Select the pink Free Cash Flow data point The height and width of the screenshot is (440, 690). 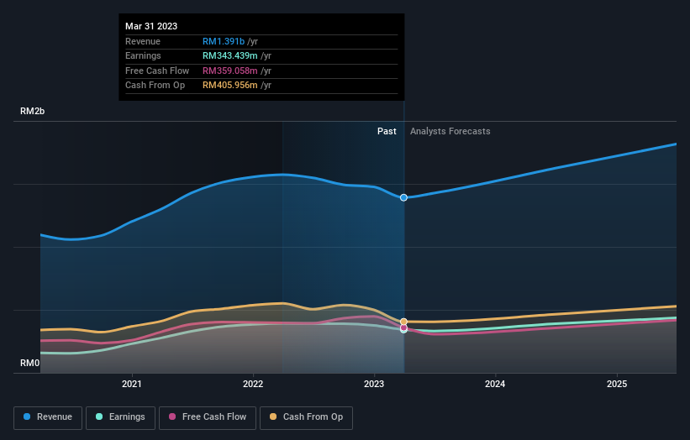tap(403, 327)
